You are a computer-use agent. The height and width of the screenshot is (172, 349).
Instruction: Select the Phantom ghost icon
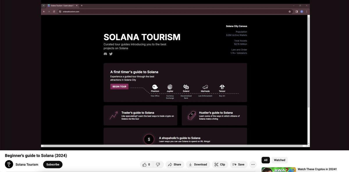pyautogui.click(x=155, y=87)
